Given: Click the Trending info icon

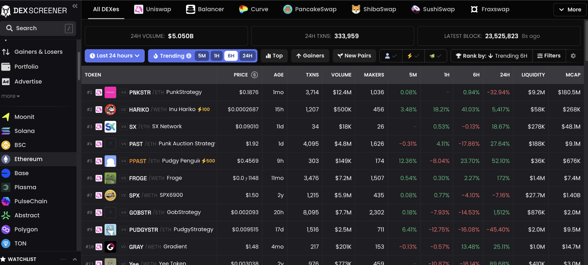Looking at the screenshot, I should pos(189,56).
